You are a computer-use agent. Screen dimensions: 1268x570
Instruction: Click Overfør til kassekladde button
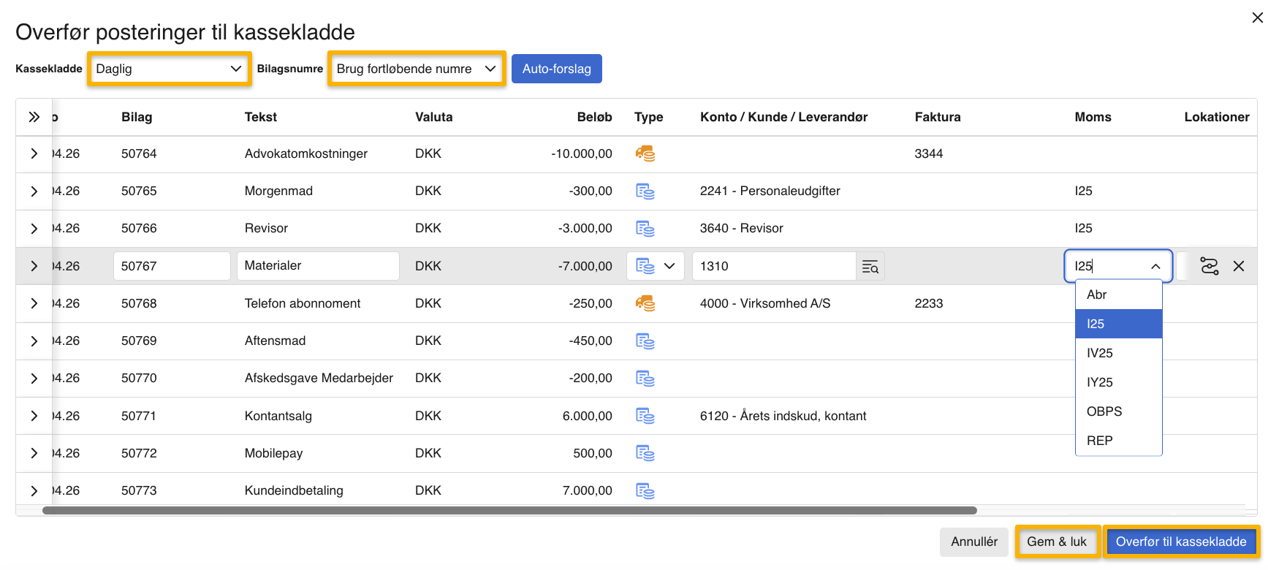(x=1180, y=541)
